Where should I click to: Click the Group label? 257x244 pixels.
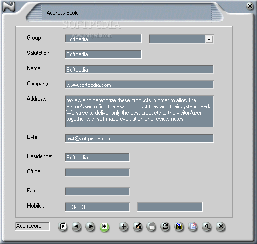[34, 38]
